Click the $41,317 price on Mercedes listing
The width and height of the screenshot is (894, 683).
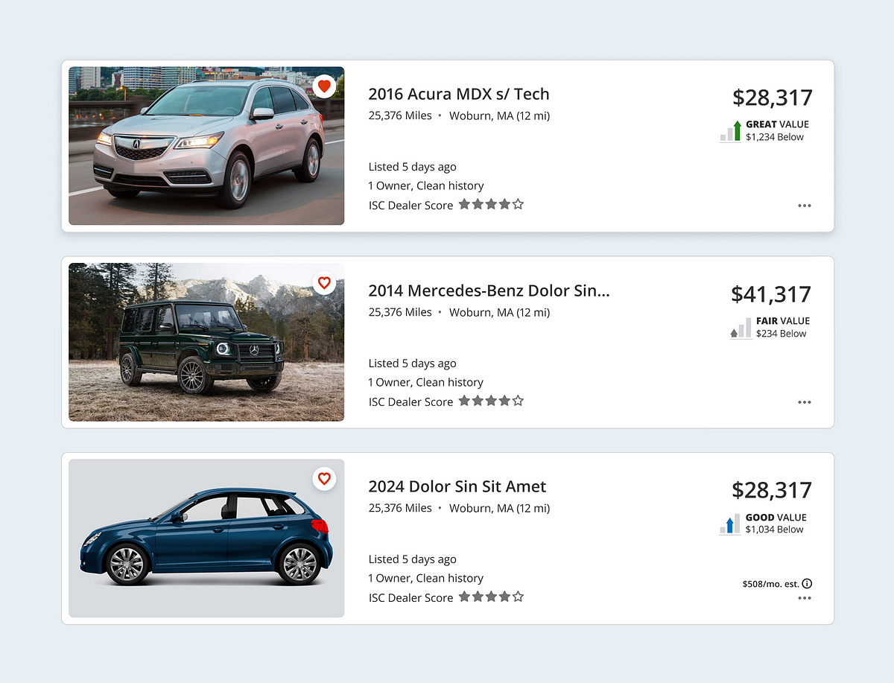[x=771, y=294]
